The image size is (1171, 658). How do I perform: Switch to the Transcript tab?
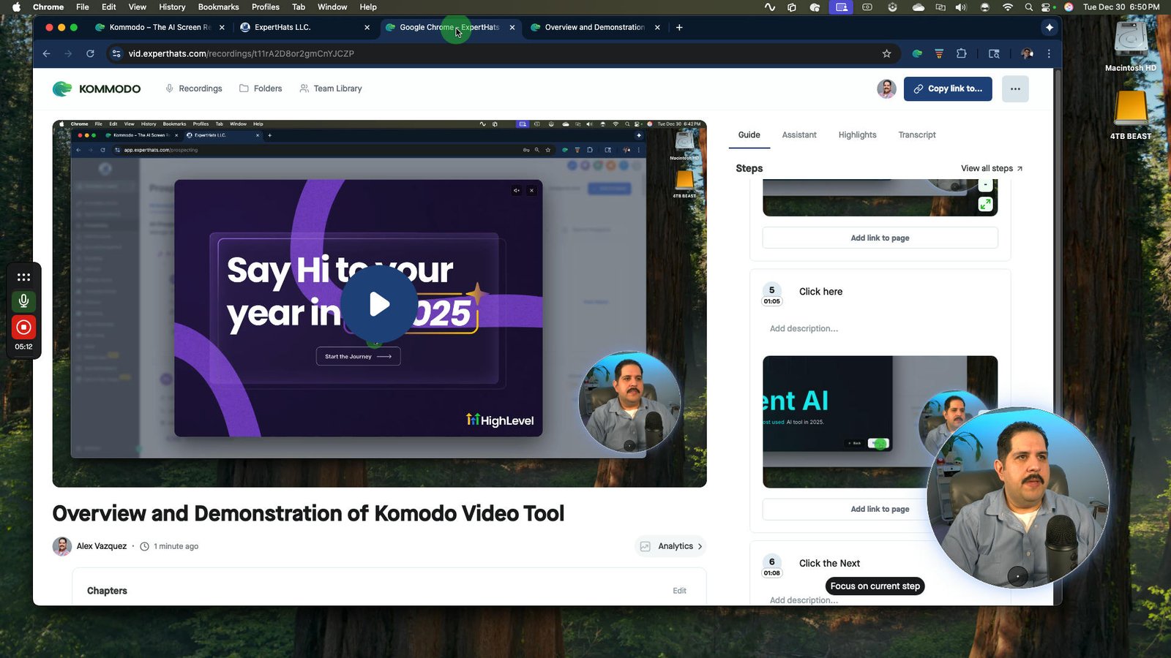(x=917, y=135)
